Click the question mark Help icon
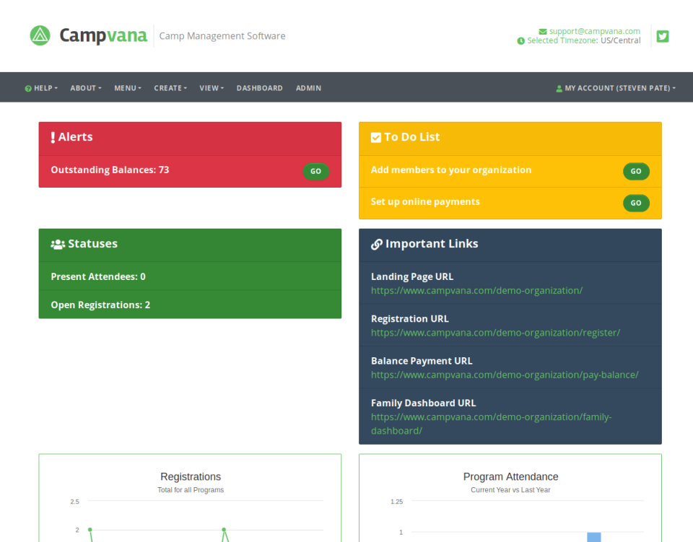Image resolution: width=693 pixels, height=542 pixels. pos(28,88)
